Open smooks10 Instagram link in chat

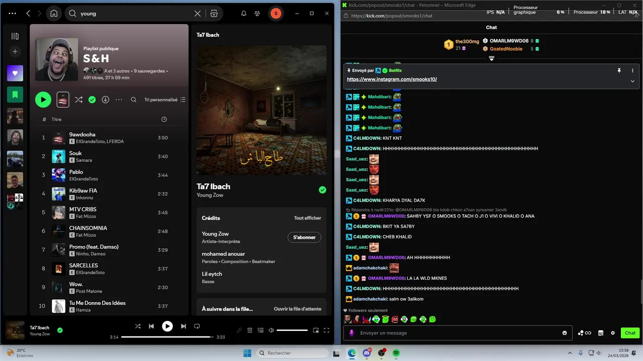point(392,79)
